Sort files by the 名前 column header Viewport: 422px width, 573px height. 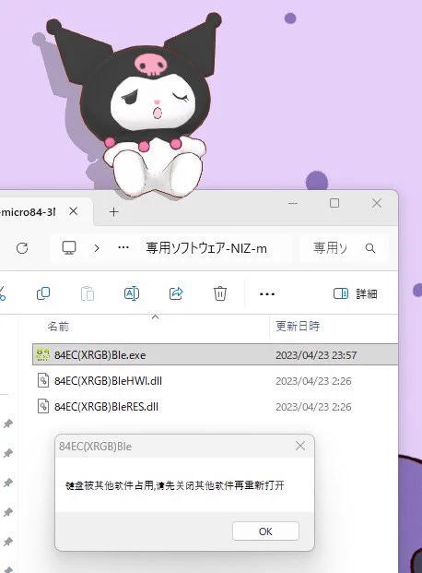point(58,326)
